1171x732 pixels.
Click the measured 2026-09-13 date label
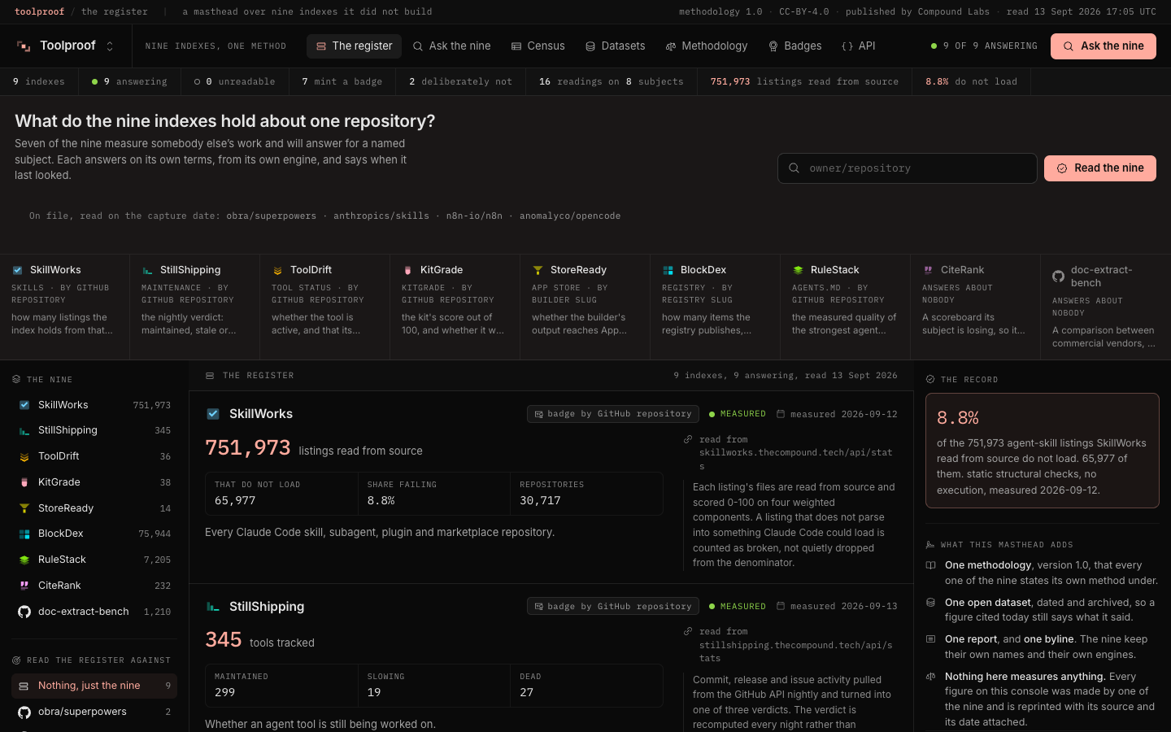[x=837, y=606]
